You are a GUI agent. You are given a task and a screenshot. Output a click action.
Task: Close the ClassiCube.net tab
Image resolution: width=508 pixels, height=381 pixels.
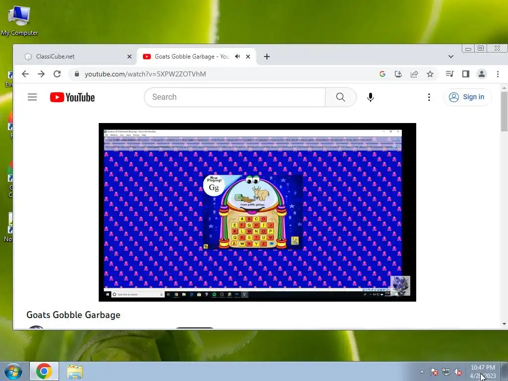pyautogui.click(x=129, y=57)
